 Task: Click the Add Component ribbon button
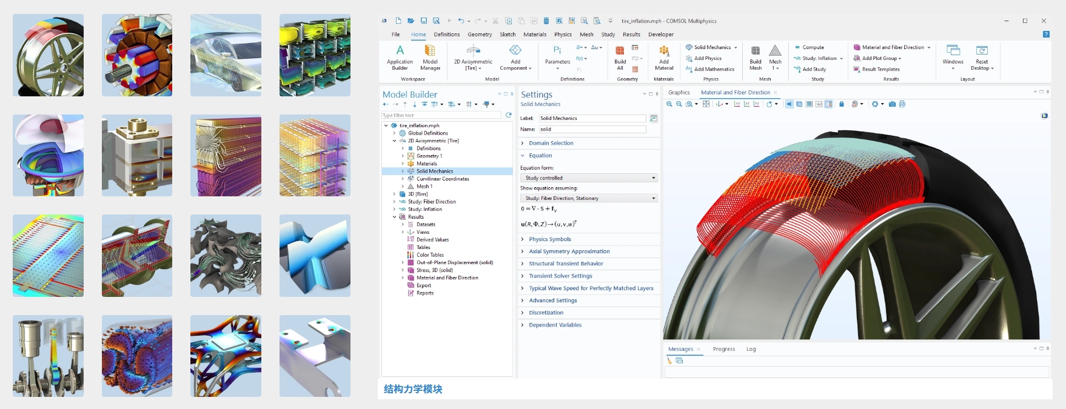[x=515, y=58]
